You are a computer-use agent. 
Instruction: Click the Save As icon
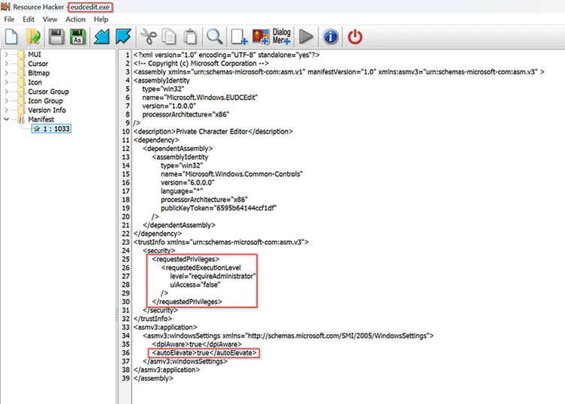pos(77,36)
